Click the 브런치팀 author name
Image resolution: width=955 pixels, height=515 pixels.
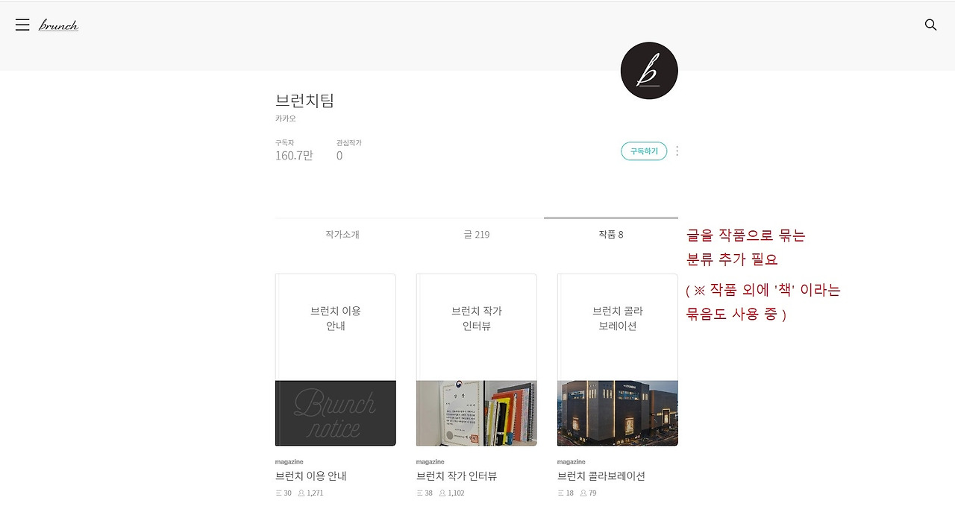[304, 101]
